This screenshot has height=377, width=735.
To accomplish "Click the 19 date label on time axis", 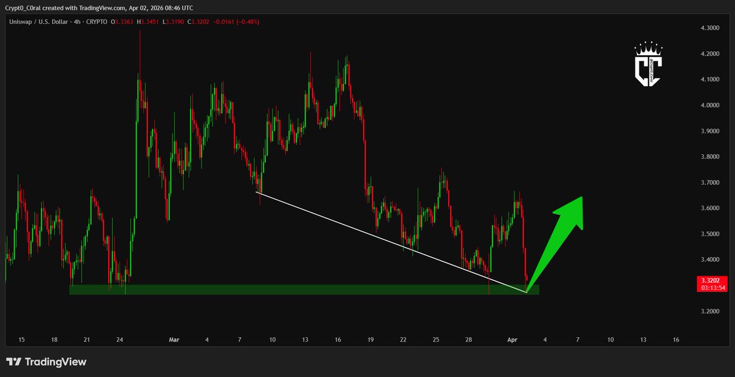I will tap(371, 340).
